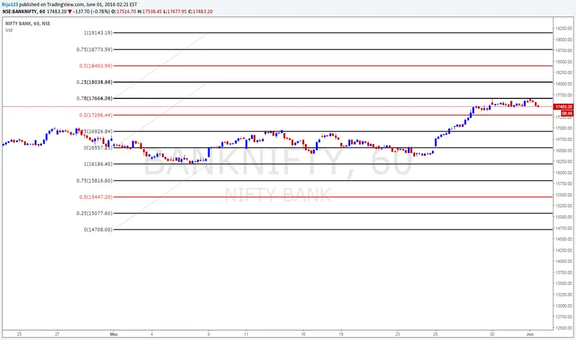The height and width of the screenshot is (340, 576).
Task: Click the 27 date label on time axis
Action: [x=57, y=334]
